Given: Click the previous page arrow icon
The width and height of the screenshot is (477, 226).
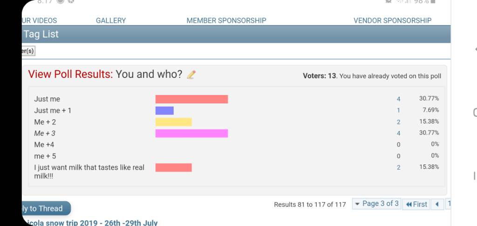Looking at the screenshot, I should tap(437, 204).
